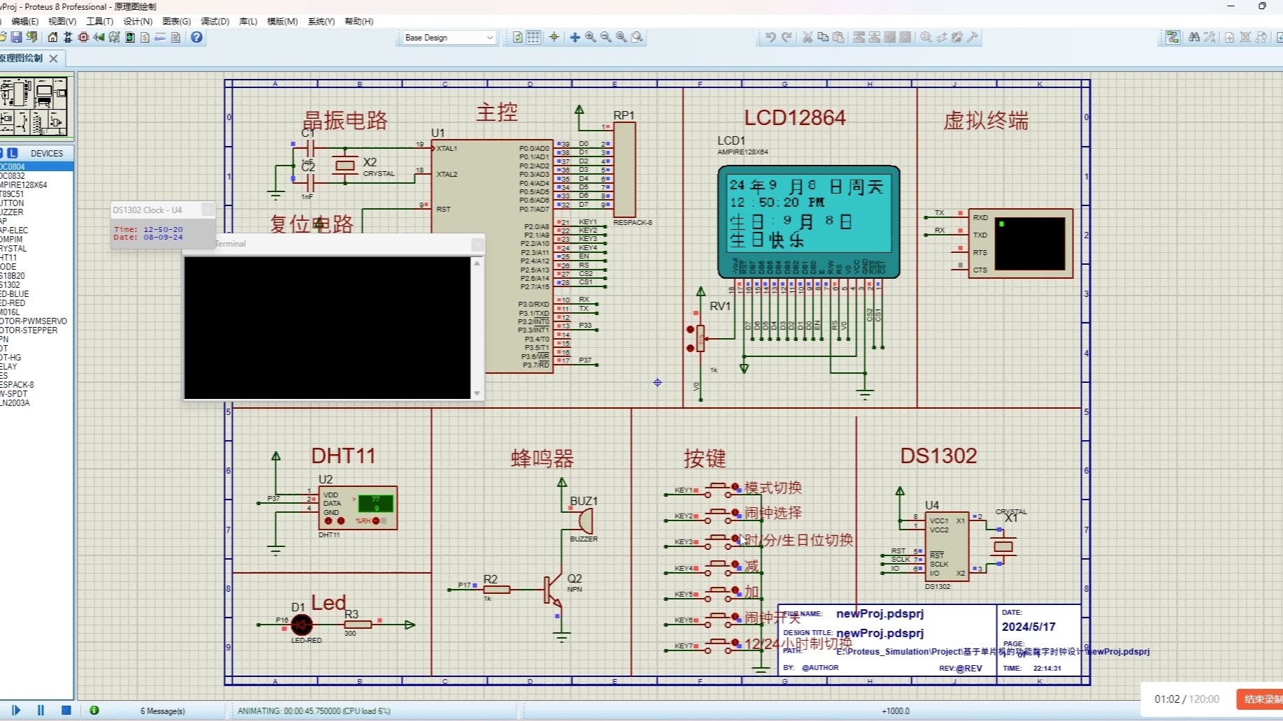Open the Project Notes icon
The image size is (1283, 721).
175,37
